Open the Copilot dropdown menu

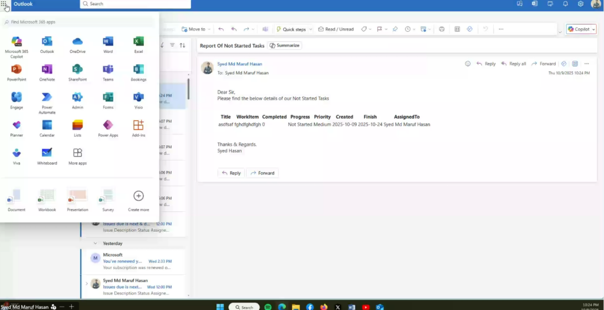pos(593,29)
